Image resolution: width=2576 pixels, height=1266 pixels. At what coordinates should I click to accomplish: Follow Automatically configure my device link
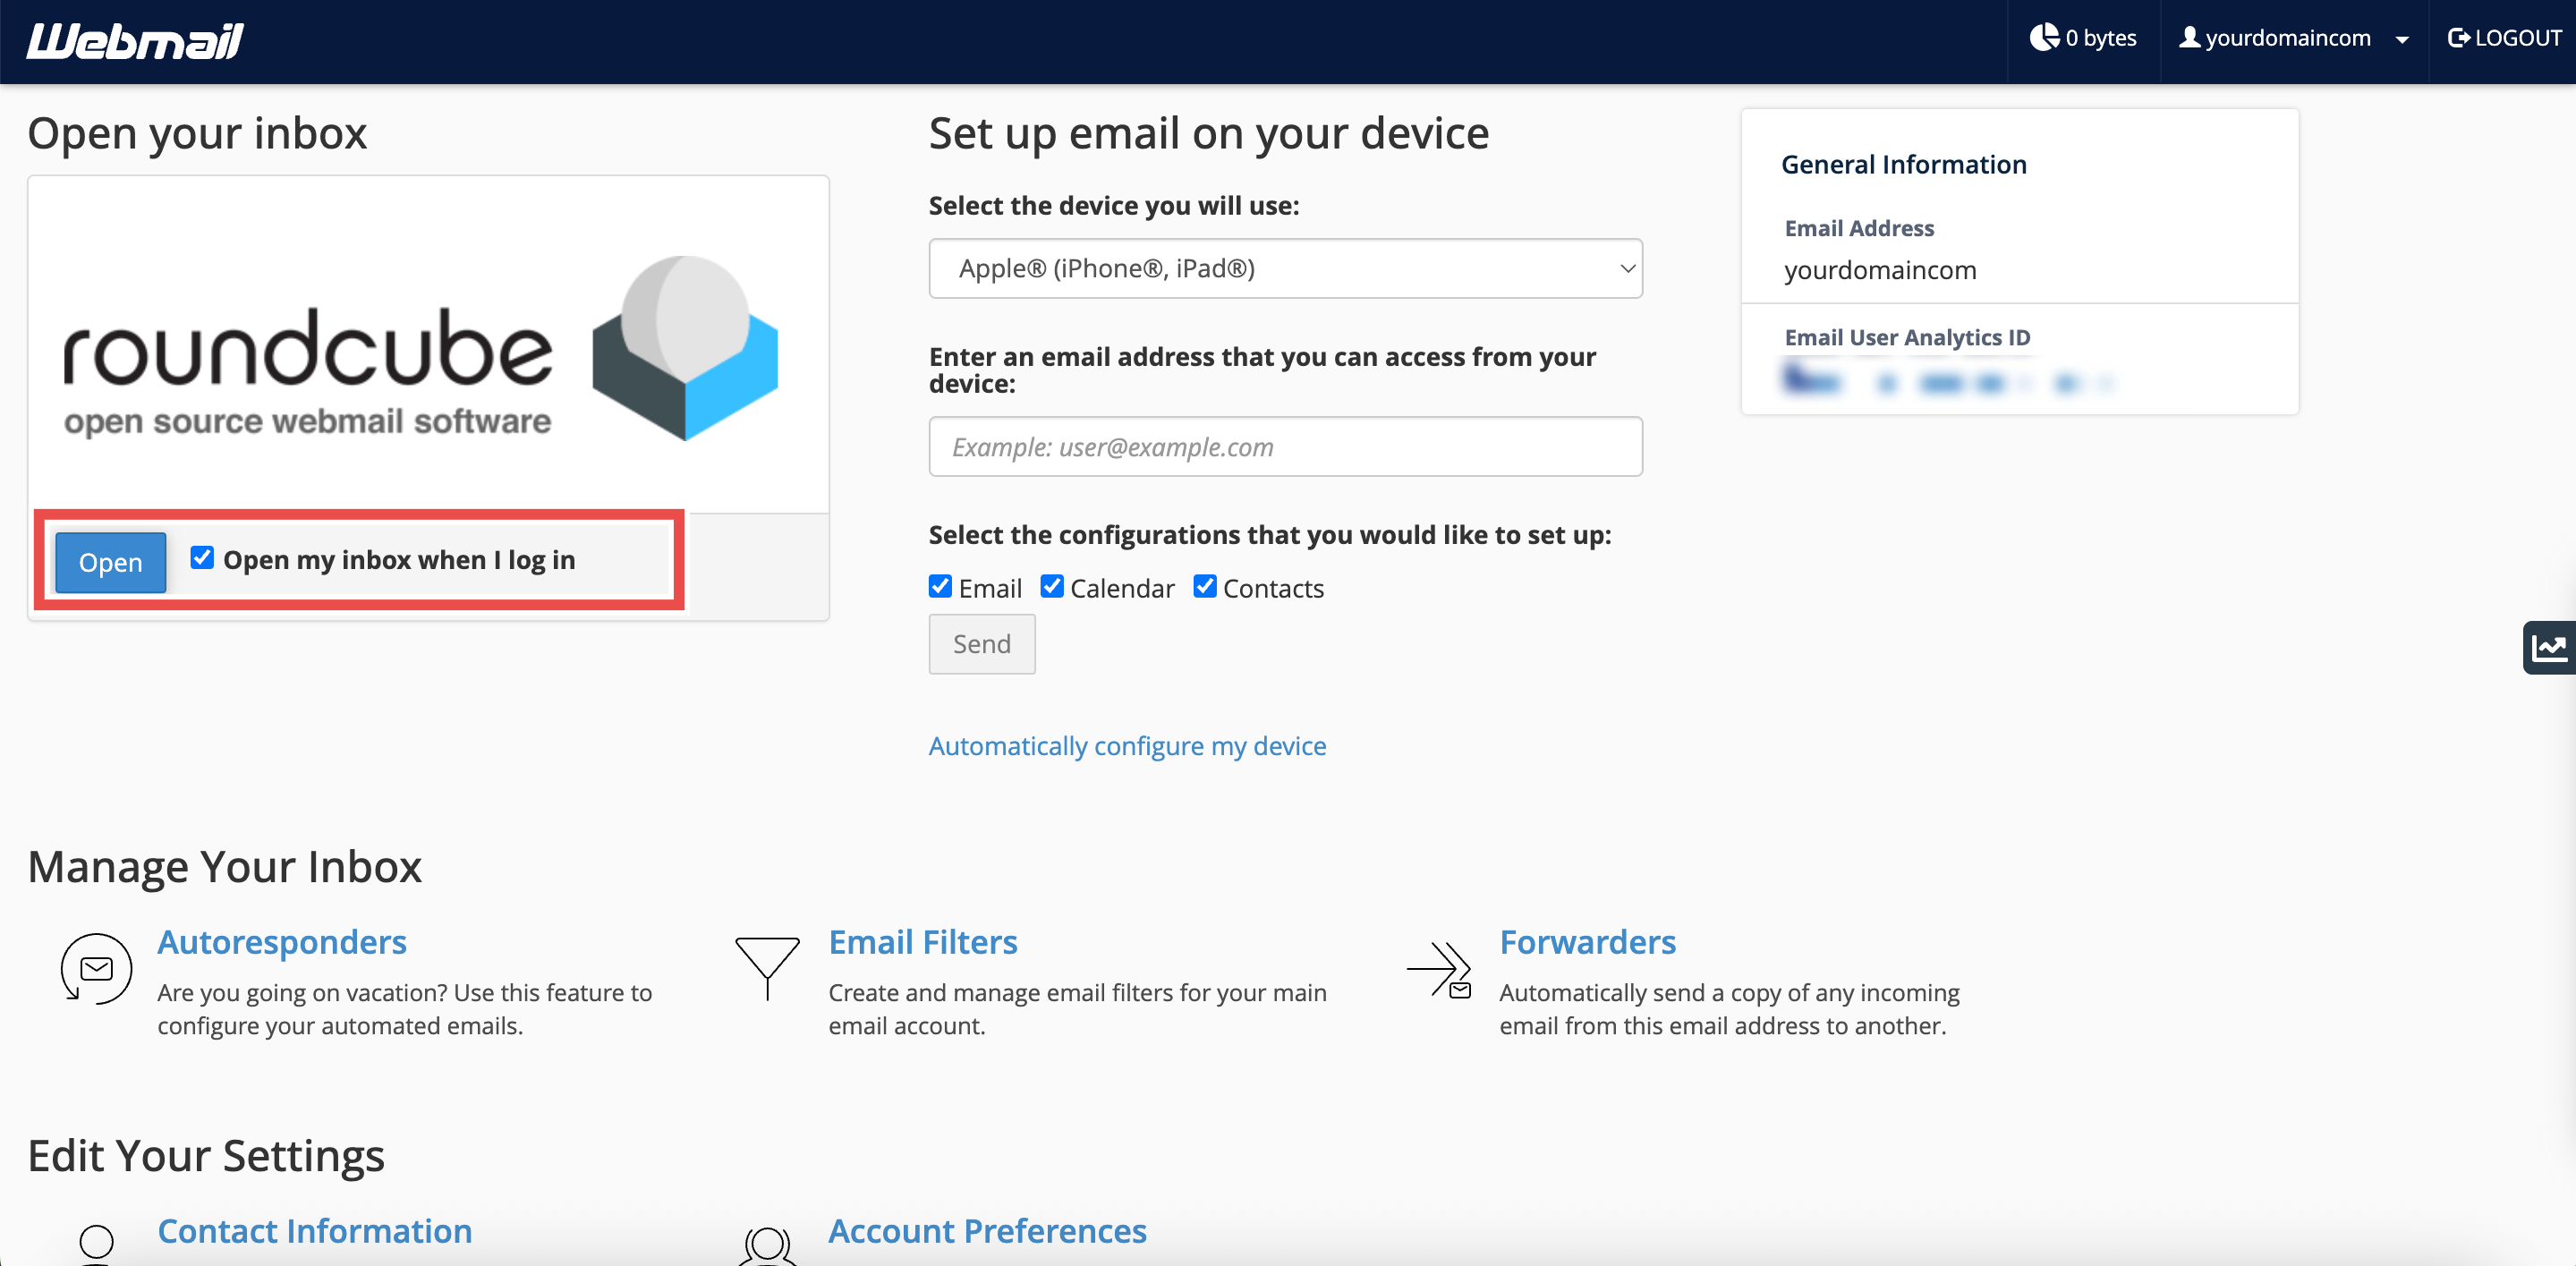pos(1127,746)
